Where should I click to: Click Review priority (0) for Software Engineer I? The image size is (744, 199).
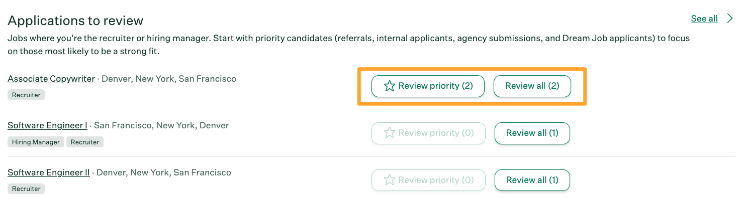(x=429, y=133)
